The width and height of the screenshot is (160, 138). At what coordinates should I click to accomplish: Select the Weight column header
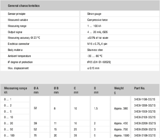coord(119,90)
